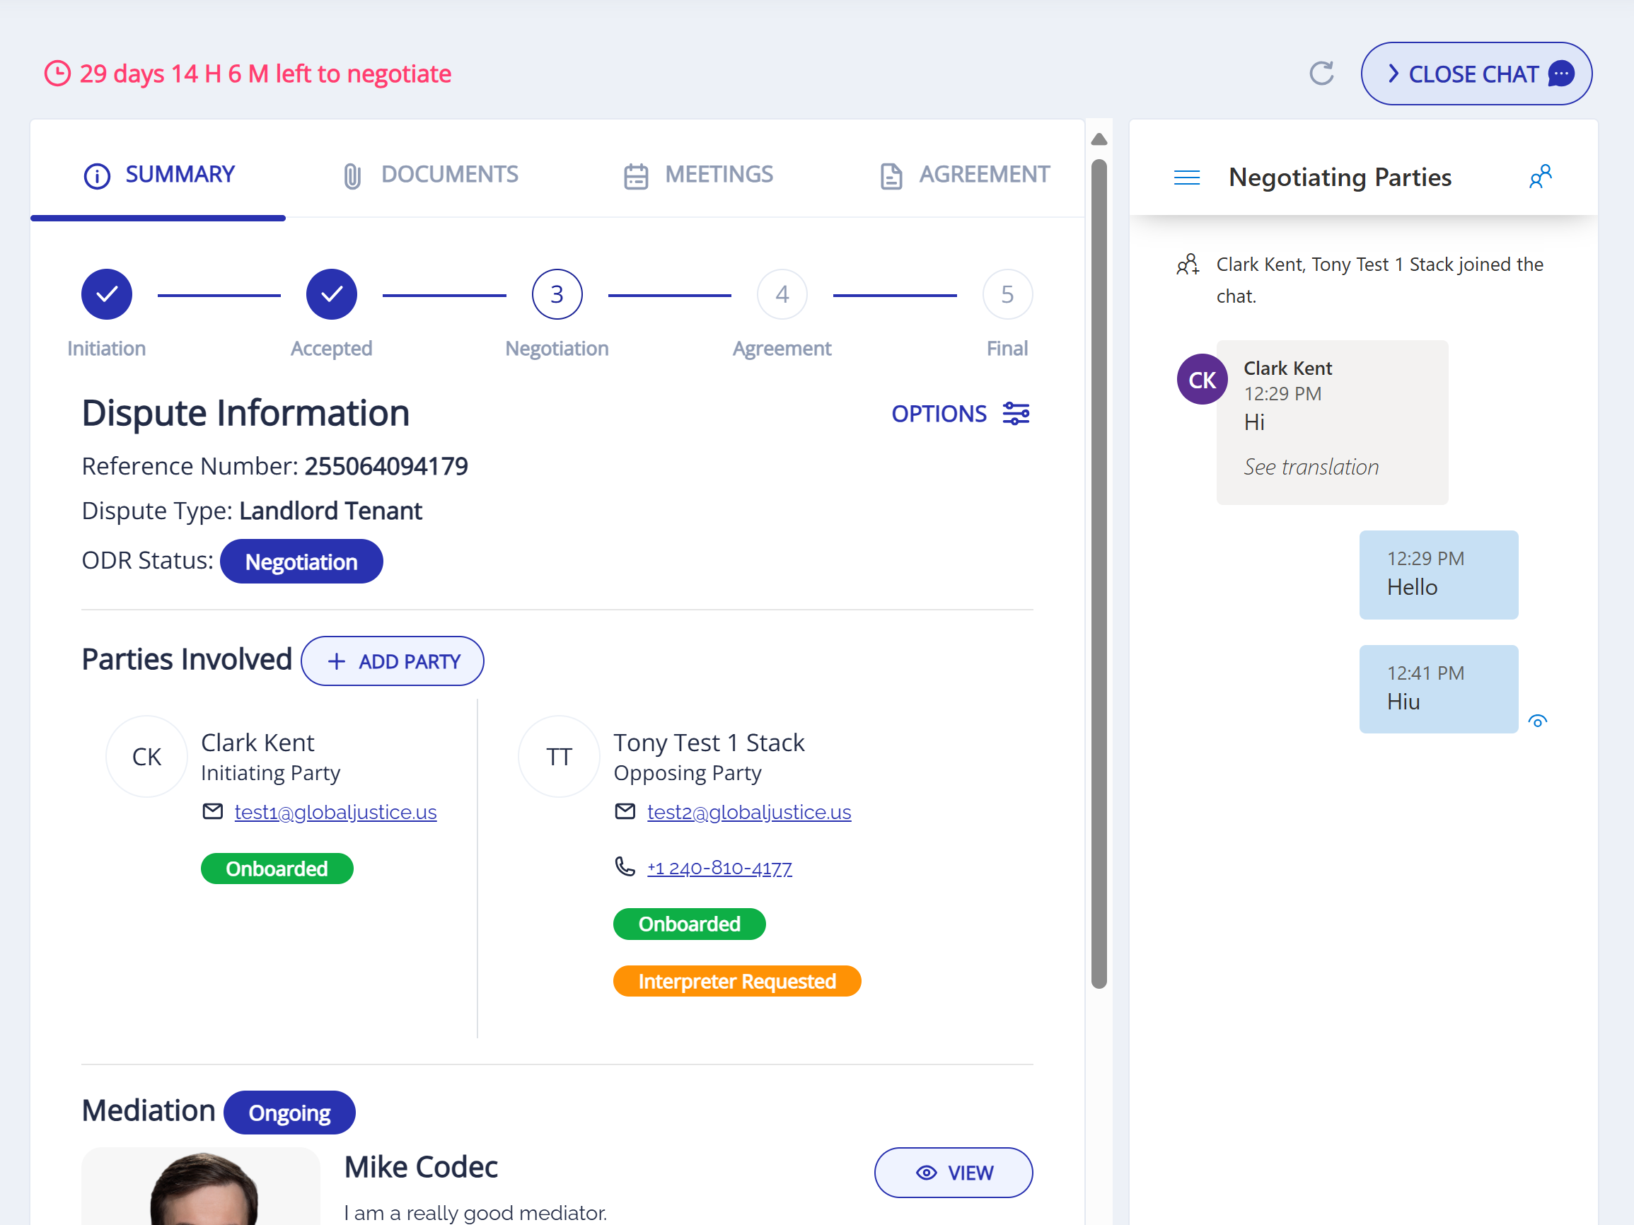The image size is (1634, 1225).
Task: Click the red clock countdown icon
Action: coord(57,74)
